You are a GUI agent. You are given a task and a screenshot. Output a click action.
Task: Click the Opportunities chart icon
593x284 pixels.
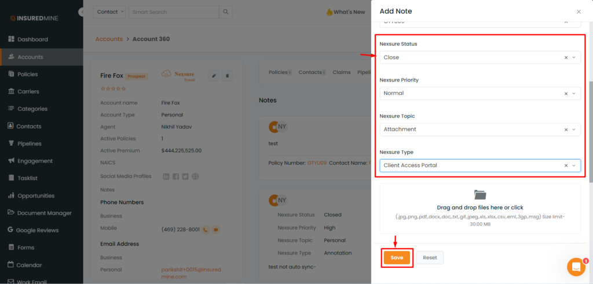tap(10, 196)
